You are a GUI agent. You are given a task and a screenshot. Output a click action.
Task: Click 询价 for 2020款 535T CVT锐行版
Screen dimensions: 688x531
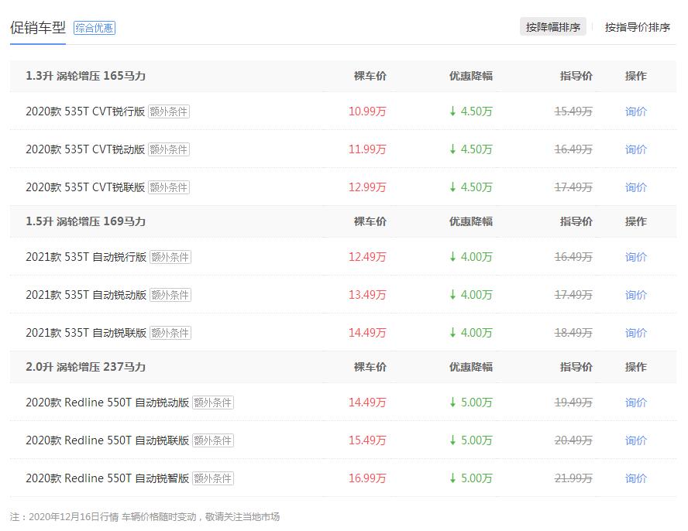click(636, 111)
